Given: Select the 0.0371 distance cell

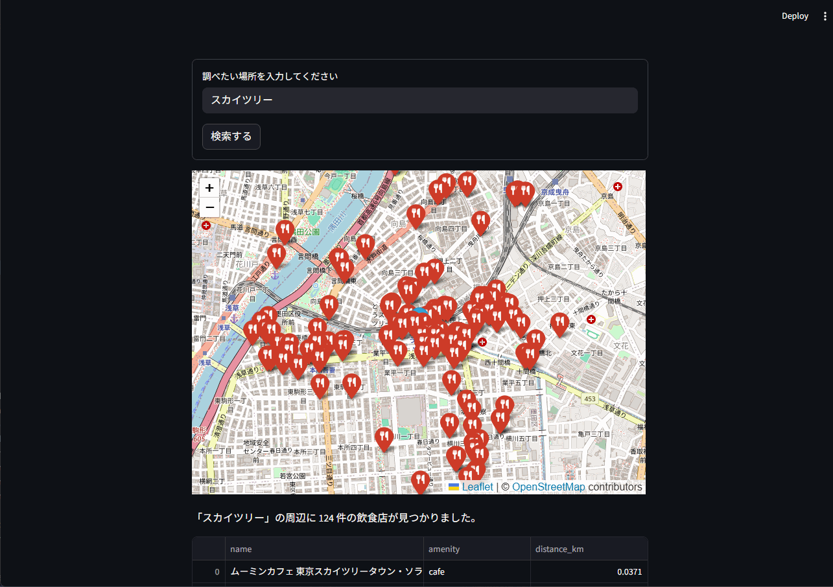Looking at the screenshot, I should [589, 572].
